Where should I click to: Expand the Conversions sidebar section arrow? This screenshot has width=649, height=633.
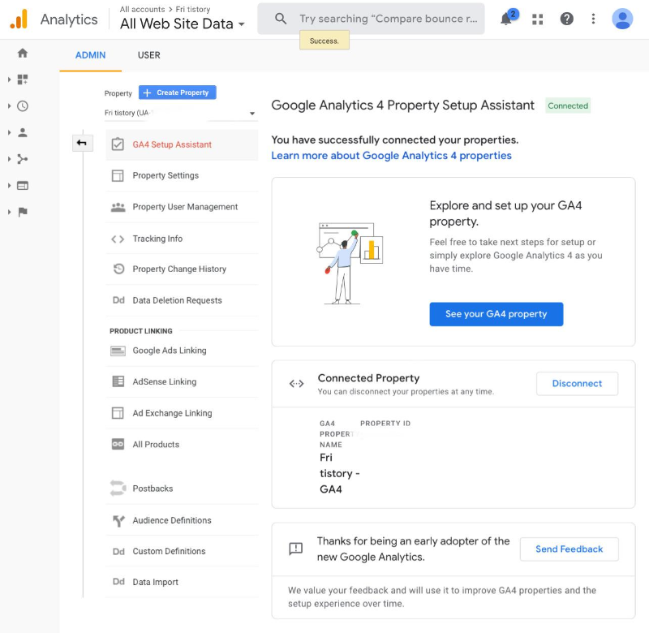9,212
